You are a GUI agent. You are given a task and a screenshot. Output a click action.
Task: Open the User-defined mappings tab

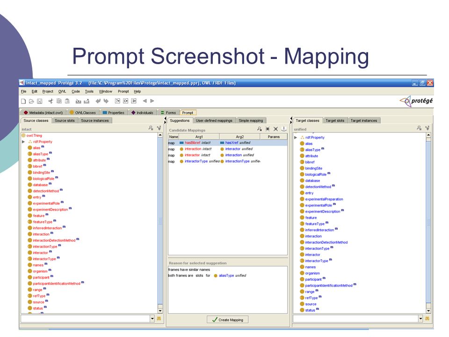(x=214, y=121)
